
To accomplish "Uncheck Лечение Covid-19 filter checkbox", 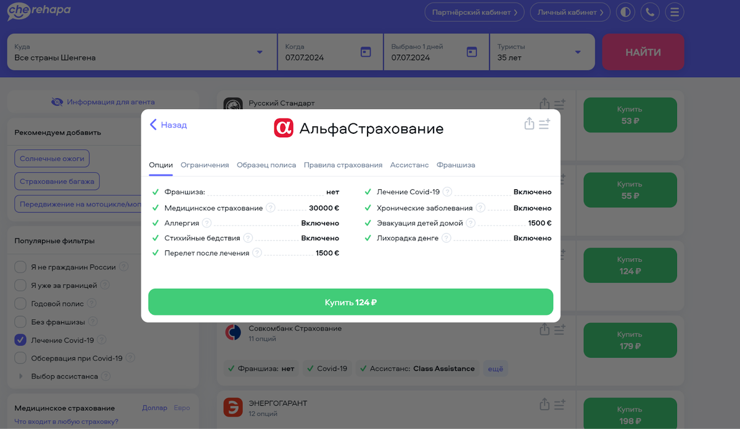I will tap(20, 340).
